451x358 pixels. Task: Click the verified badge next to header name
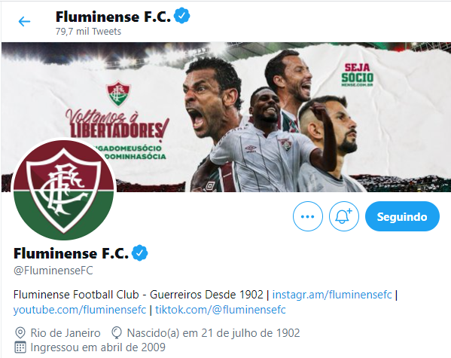click(181, 16)
